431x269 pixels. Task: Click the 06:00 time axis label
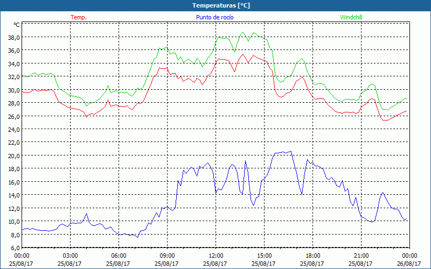[119, 256]
